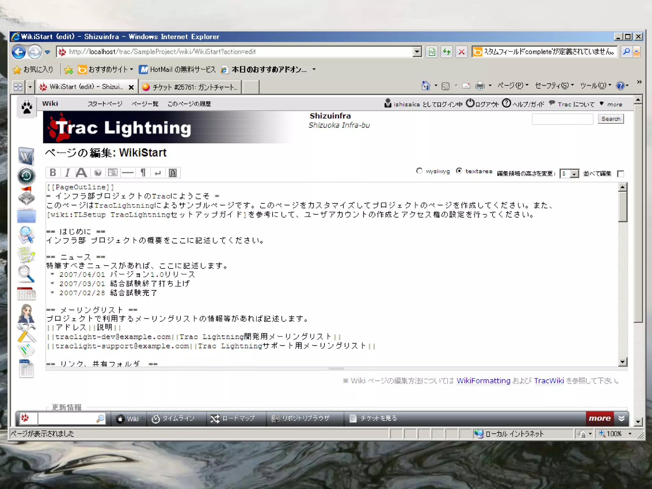Follow the WikiFormatting help link

[483, 381]
